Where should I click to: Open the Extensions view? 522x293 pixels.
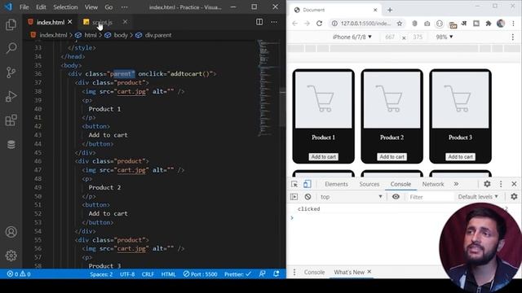pos(11,120)
